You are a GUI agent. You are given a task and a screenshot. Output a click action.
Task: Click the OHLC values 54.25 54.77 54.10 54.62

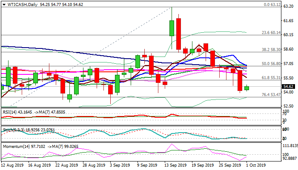[x=61, y=5]
